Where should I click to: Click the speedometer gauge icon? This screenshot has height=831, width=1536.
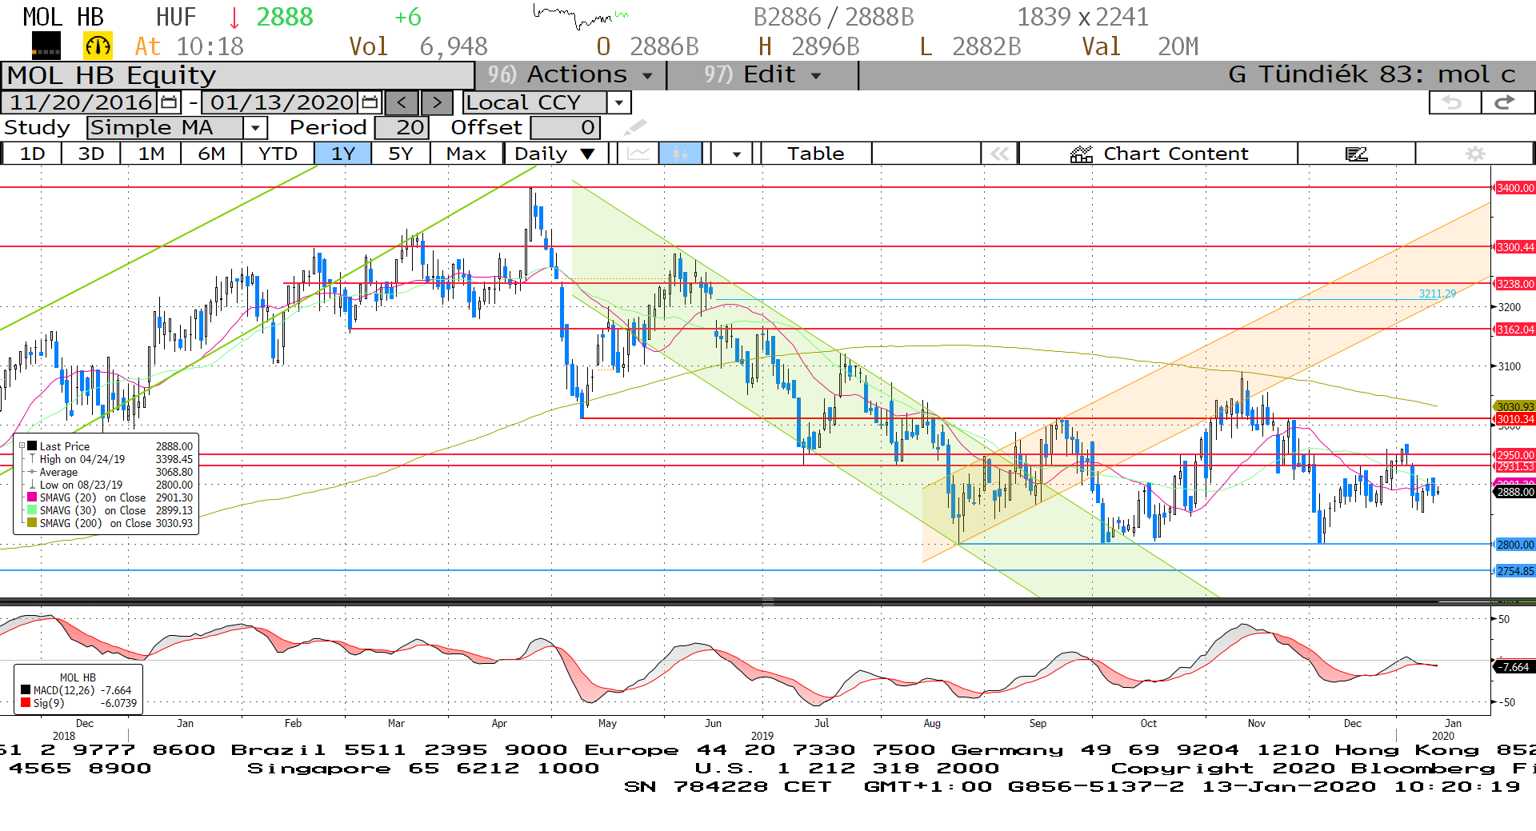(98, 46)
